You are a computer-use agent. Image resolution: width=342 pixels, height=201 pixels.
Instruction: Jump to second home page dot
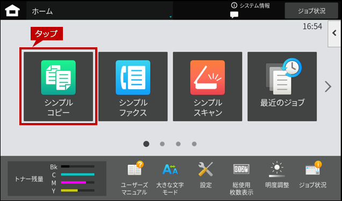point(162,144)
